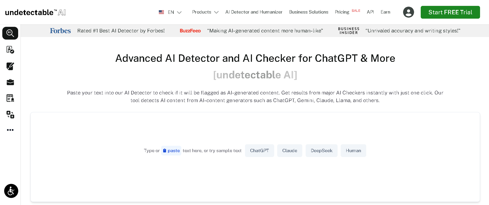Open Business Solutions page

click(309, 12)
